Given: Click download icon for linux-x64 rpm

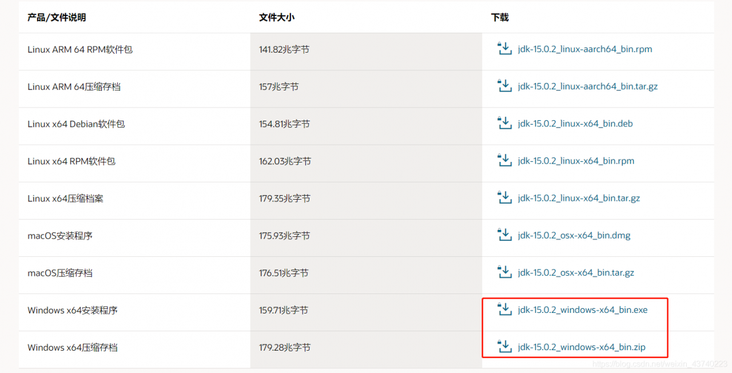Looking at the screenshot, I should pos(504,161).
